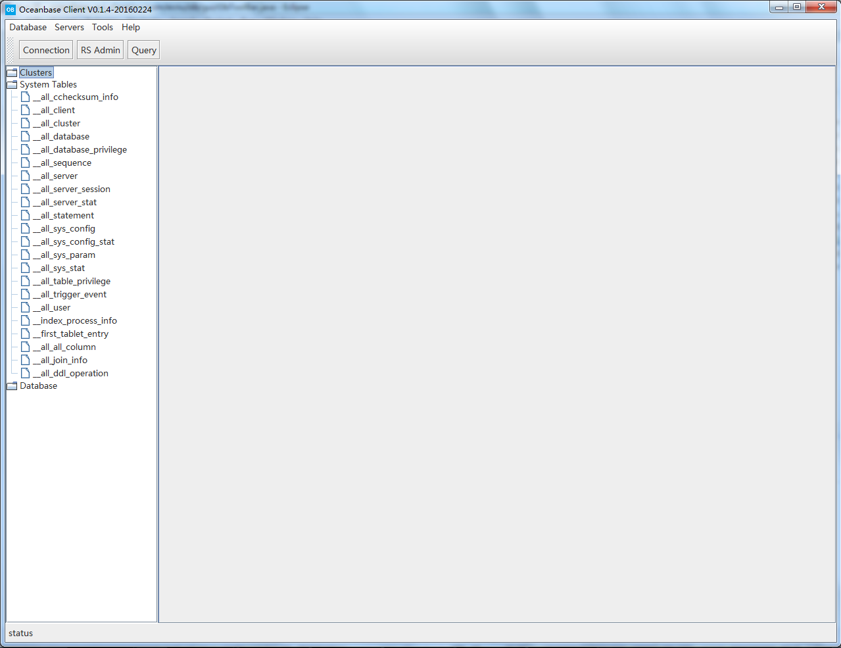Select the Database tree node label
Screen dimensions: 841x648
pos(38,386)
